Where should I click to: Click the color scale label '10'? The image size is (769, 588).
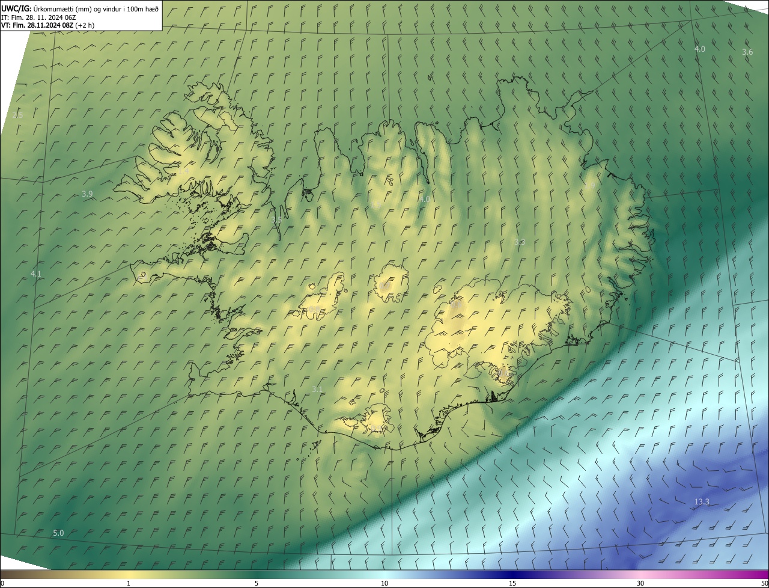(x=384, y=583)
